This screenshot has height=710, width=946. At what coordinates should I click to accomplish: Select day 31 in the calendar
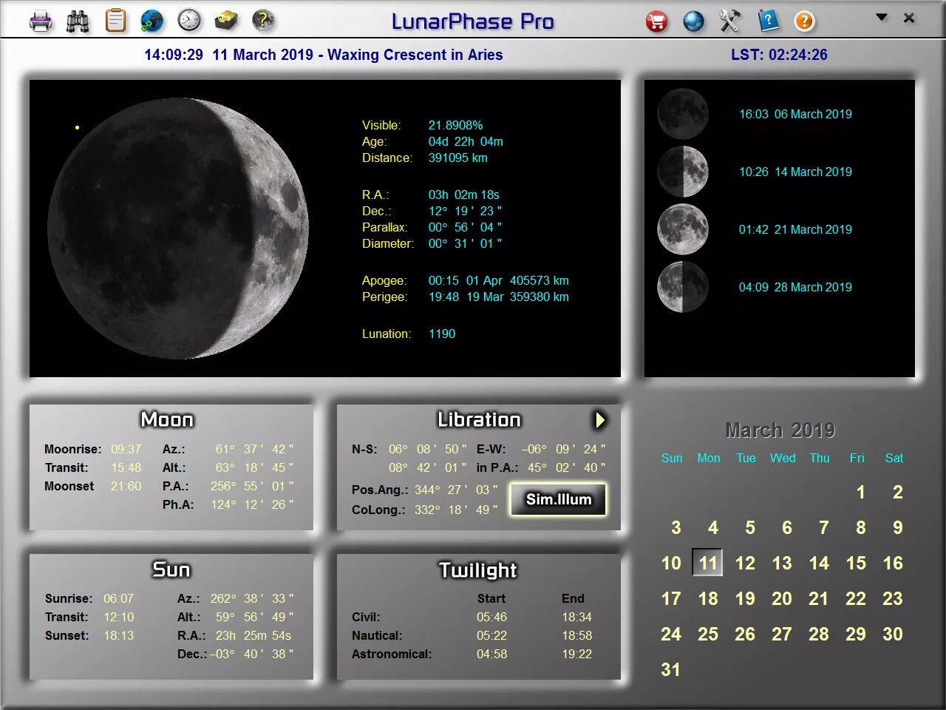(x=670, y=669)
